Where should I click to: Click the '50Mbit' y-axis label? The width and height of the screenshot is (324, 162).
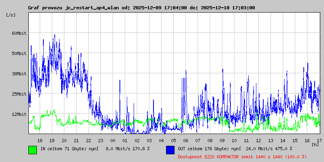click(x=19, y=53)
